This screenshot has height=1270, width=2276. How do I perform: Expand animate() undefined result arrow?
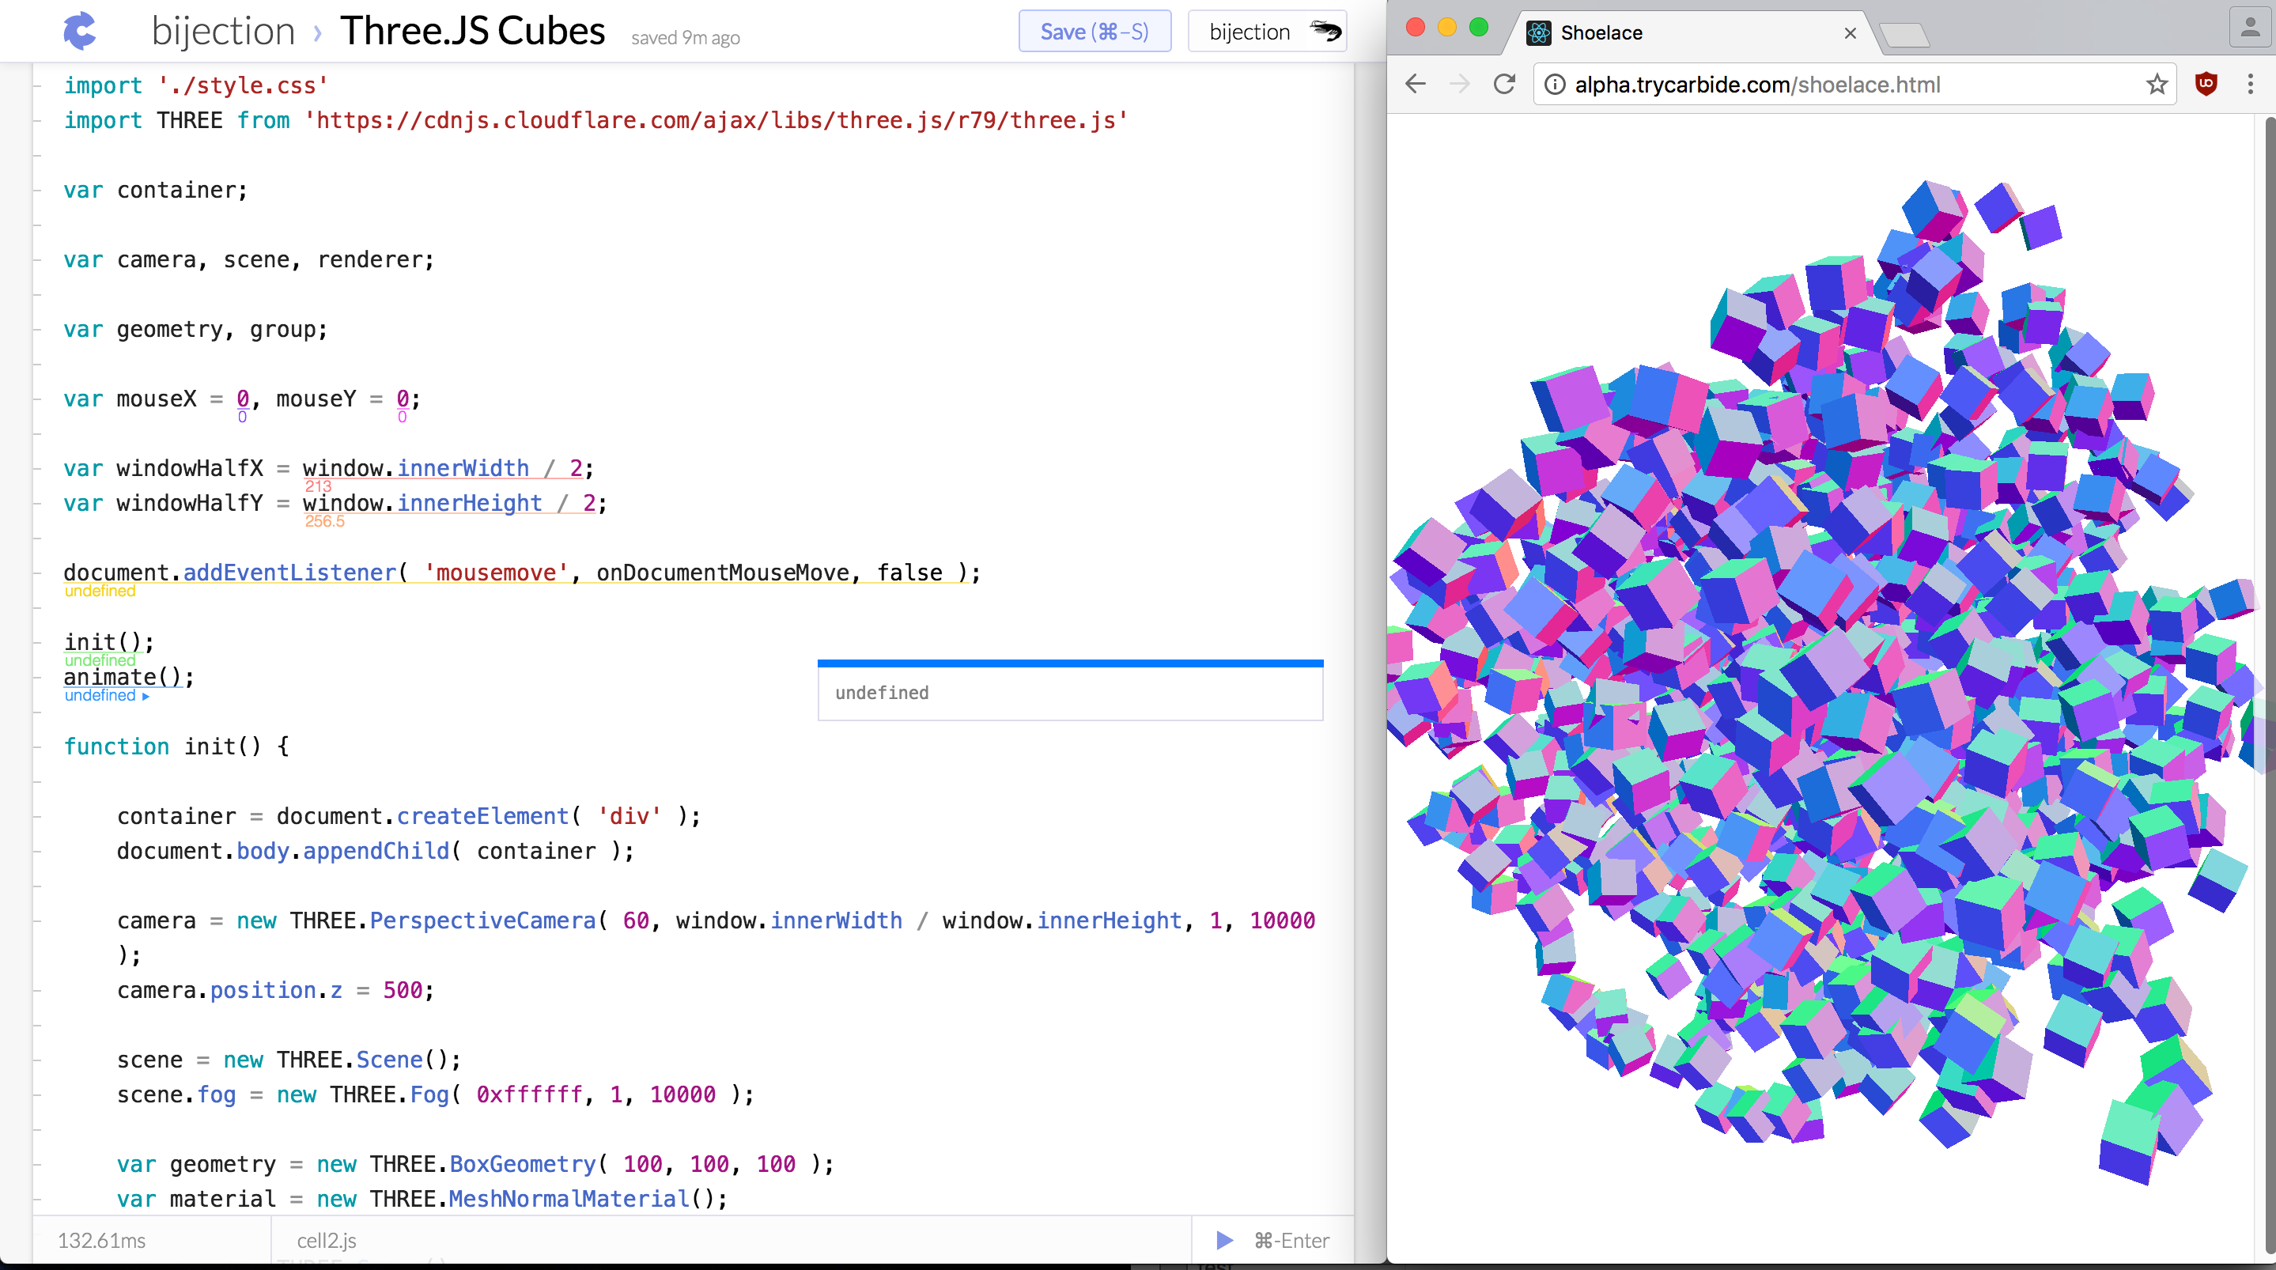[146, 697]
